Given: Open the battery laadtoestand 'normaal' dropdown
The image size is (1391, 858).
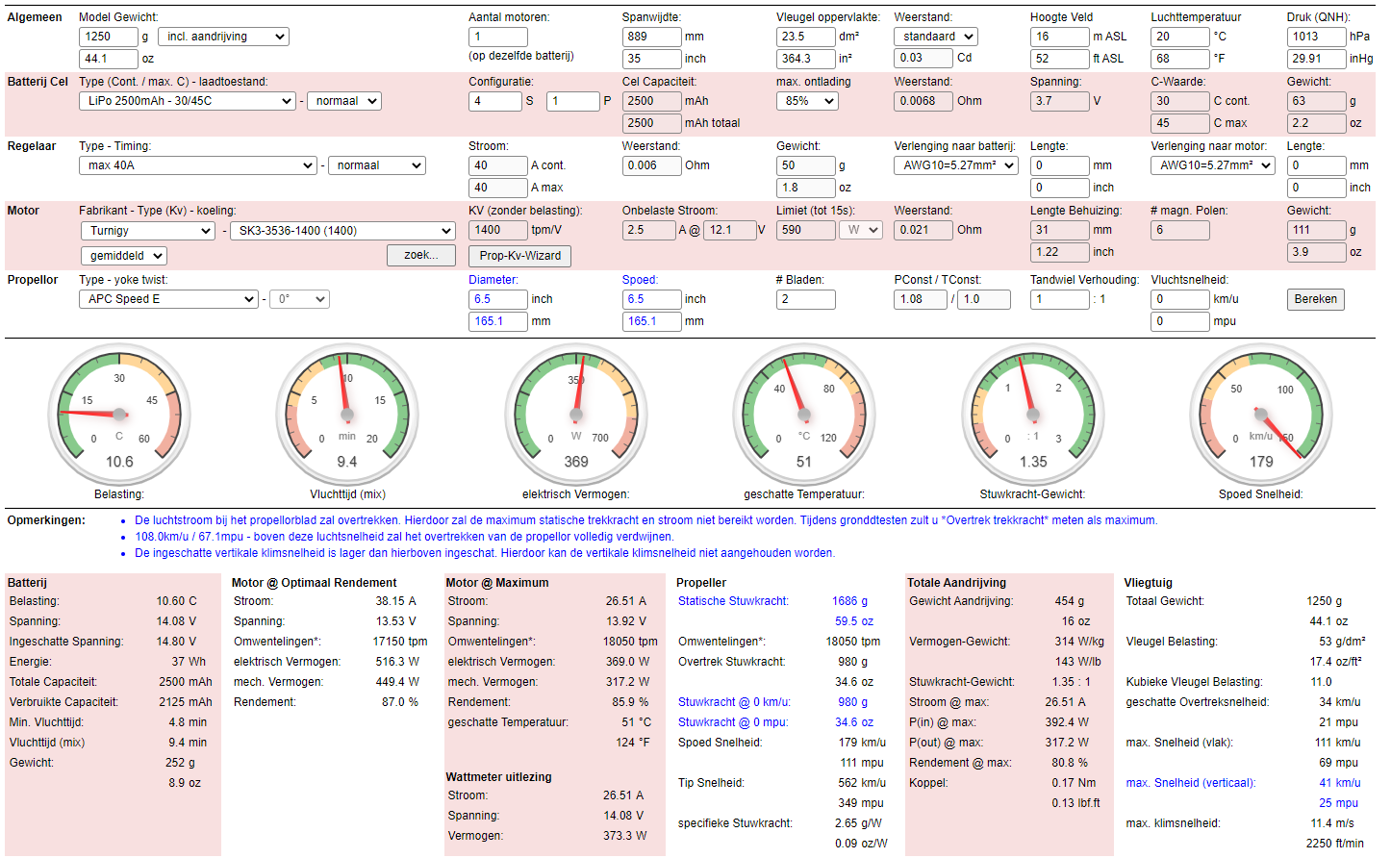Looking at the screenshot, I should (x=344, y=101).
